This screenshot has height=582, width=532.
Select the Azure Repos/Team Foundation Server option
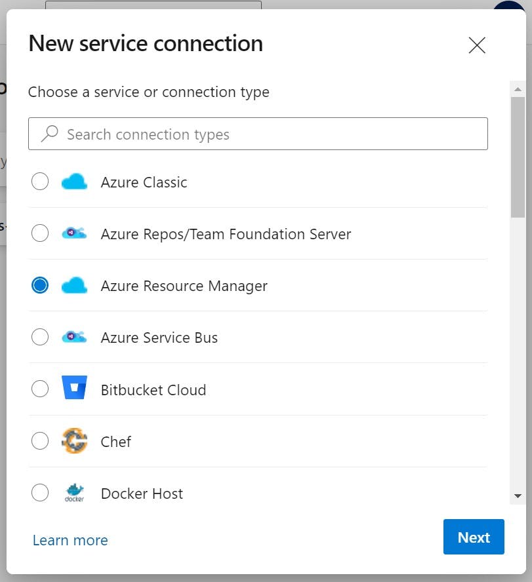point(40,233)
